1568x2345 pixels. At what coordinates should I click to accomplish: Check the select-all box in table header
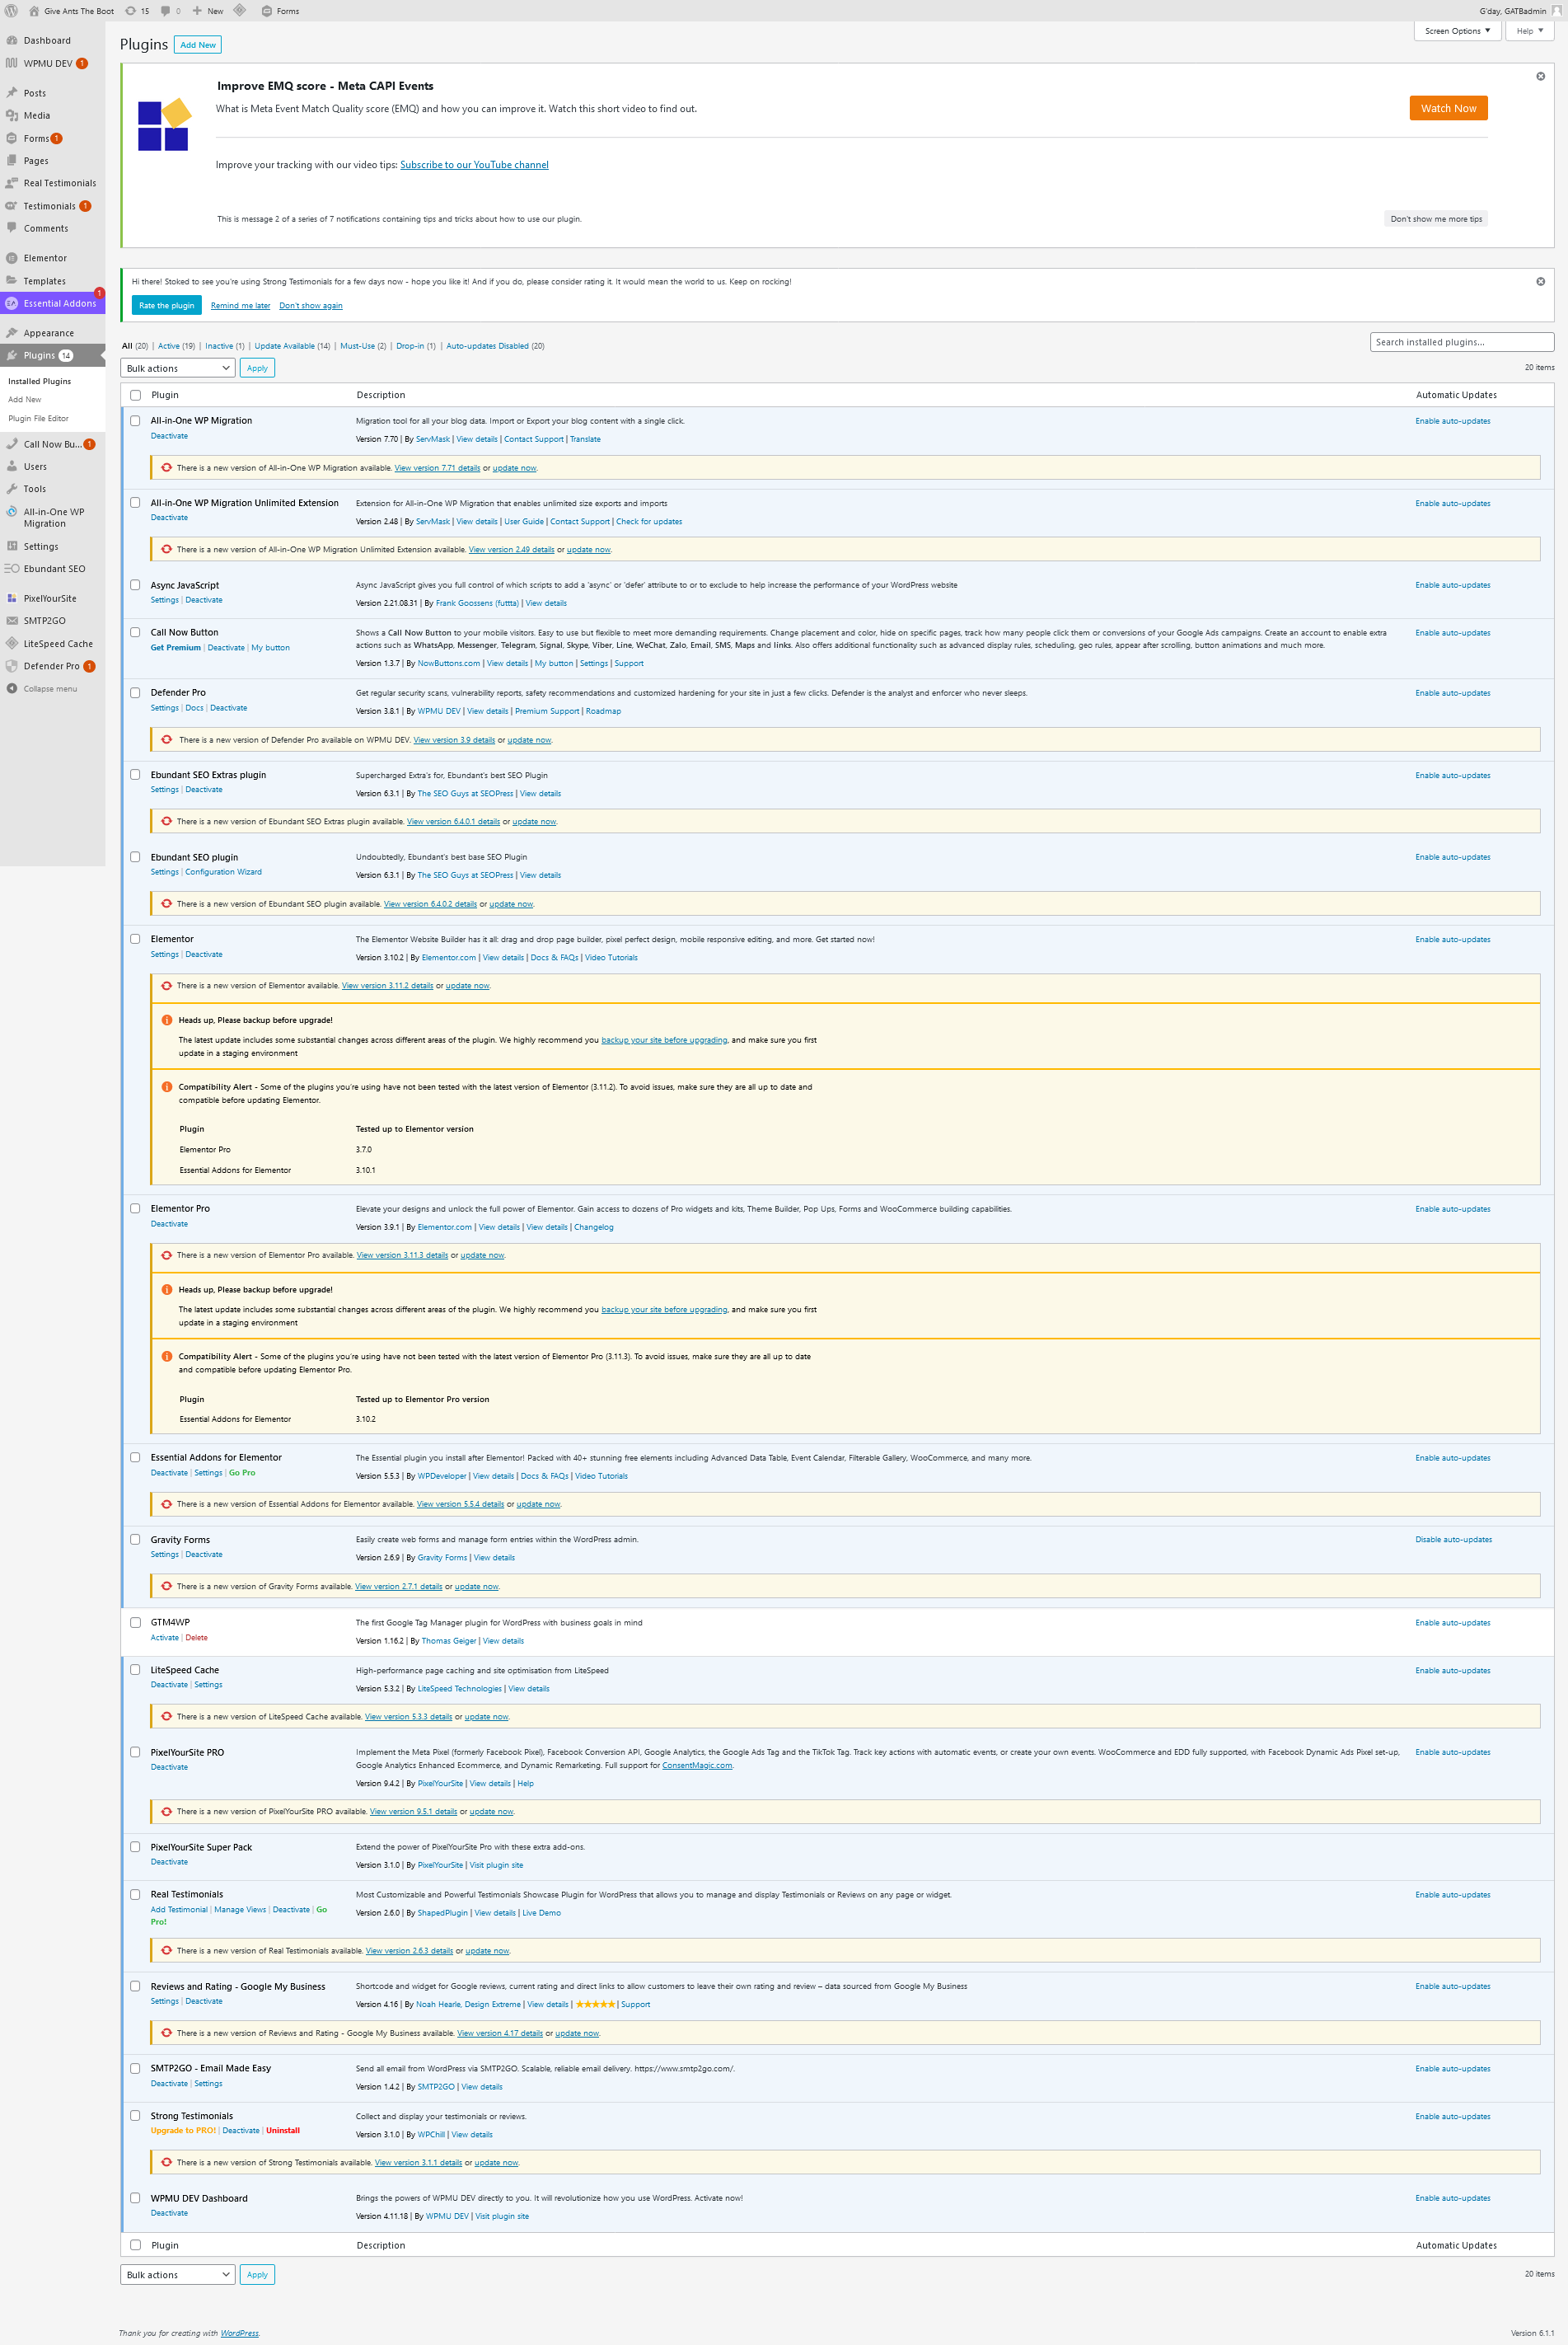tap(135, 395)
